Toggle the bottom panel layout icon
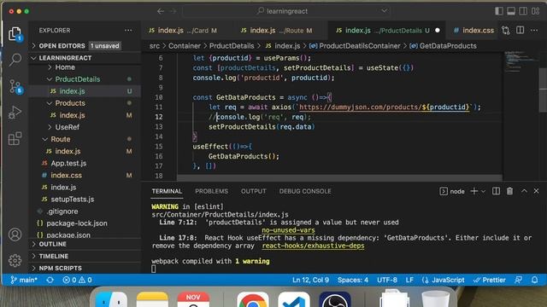 click(x=511, y=11)
